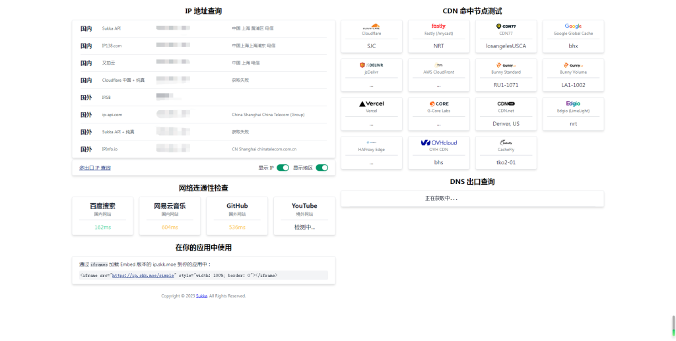
Task: Click 获取失败 in the Cloudflare 中国 row
Action: pos(240,80)
